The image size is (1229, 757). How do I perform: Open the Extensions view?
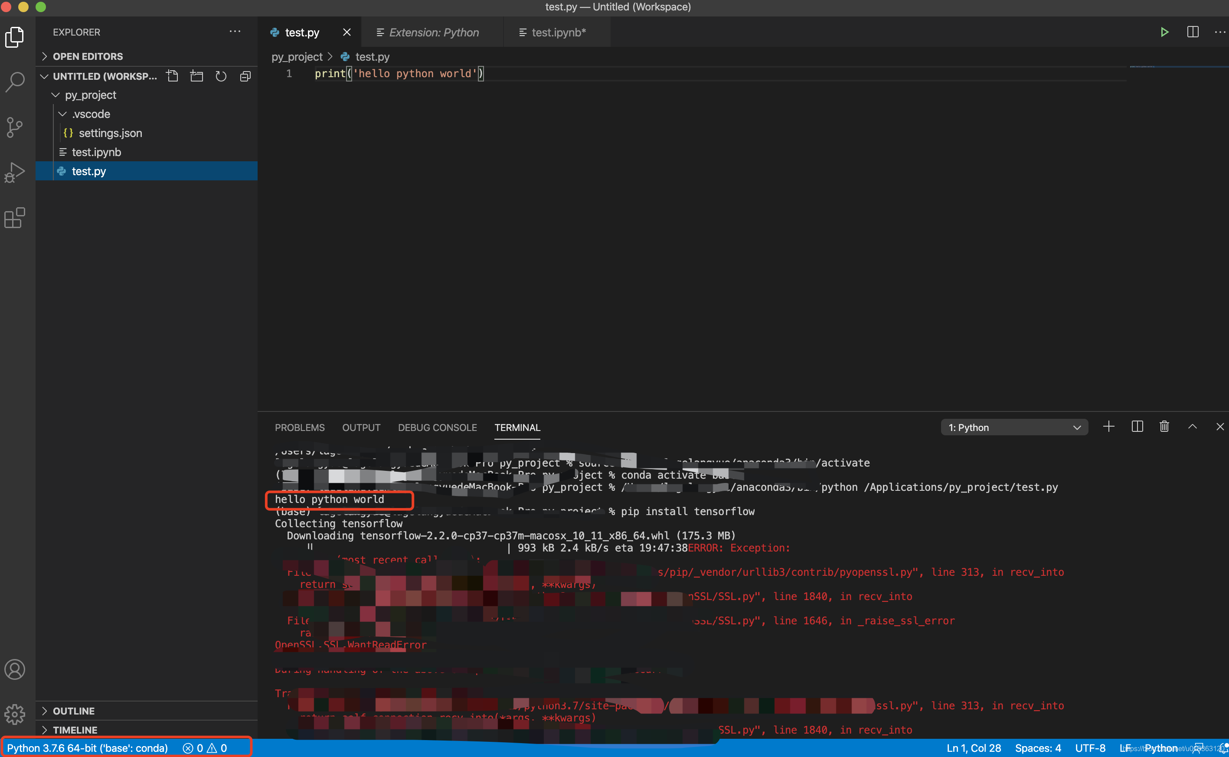15,218
